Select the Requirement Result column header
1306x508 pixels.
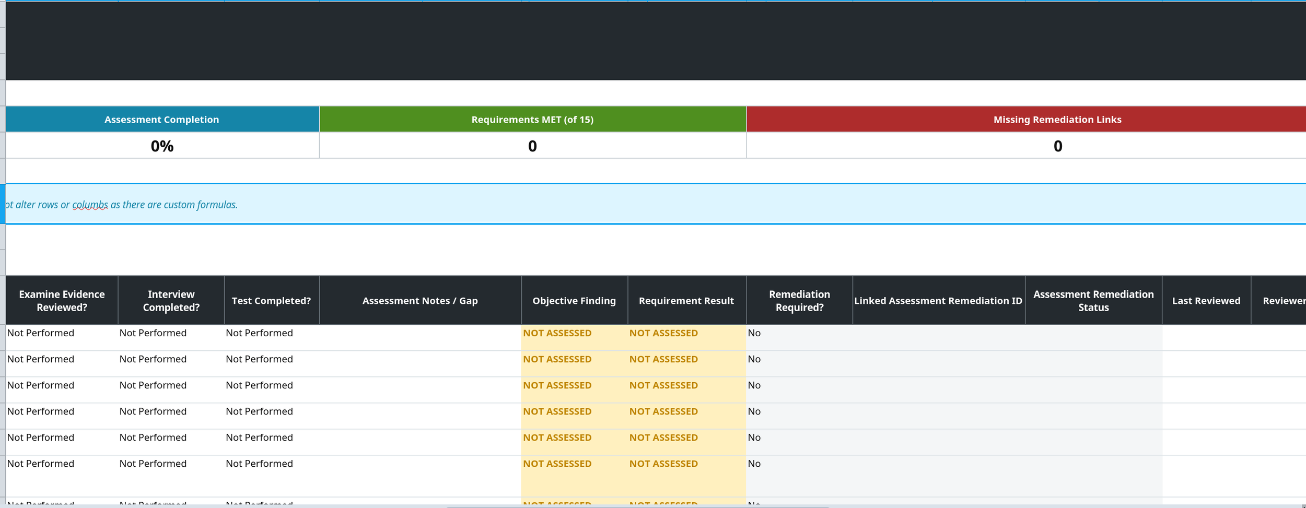click(686, 300)
